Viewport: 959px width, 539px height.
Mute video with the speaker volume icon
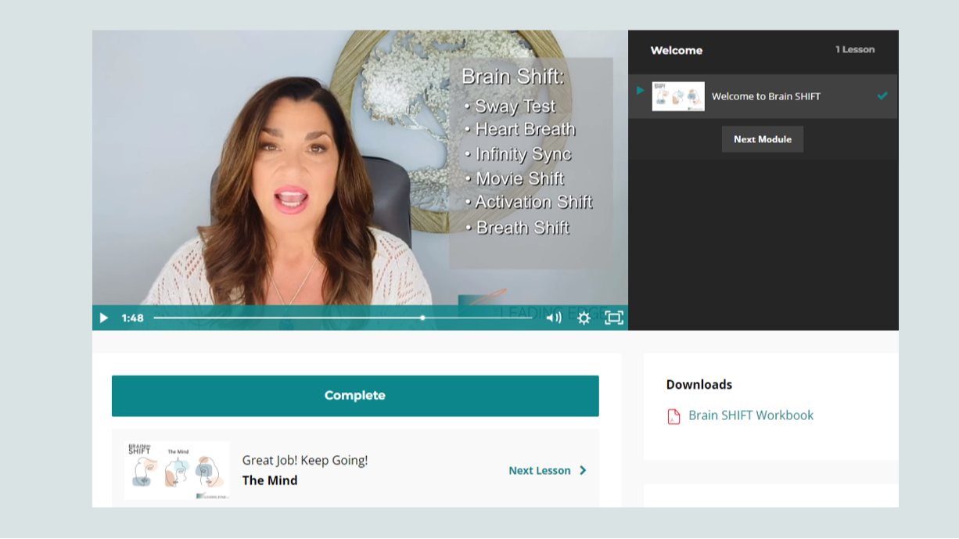(x=553, y=318)
